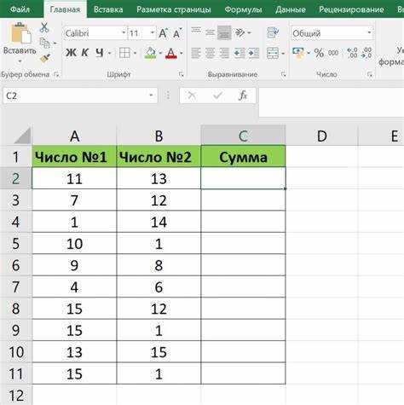The image size is (404, 405).
Task: Apply the red font color swatch
Action: (170, 53)
